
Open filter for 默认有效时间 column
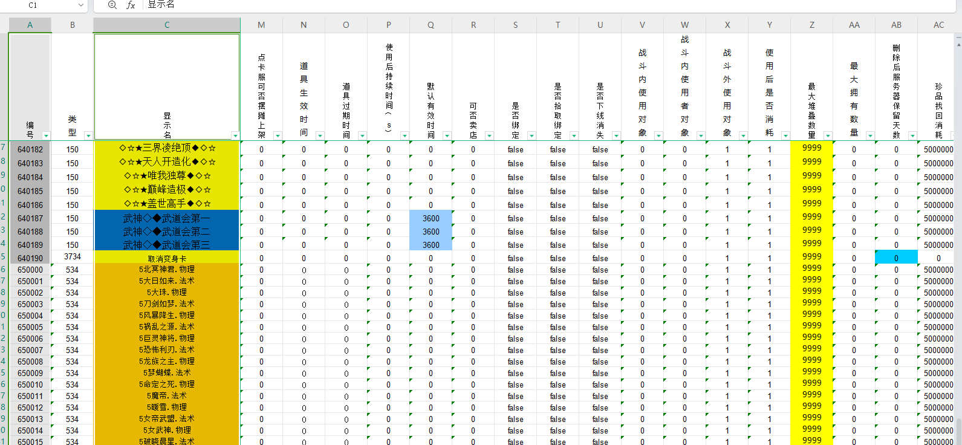coord(447,135)
